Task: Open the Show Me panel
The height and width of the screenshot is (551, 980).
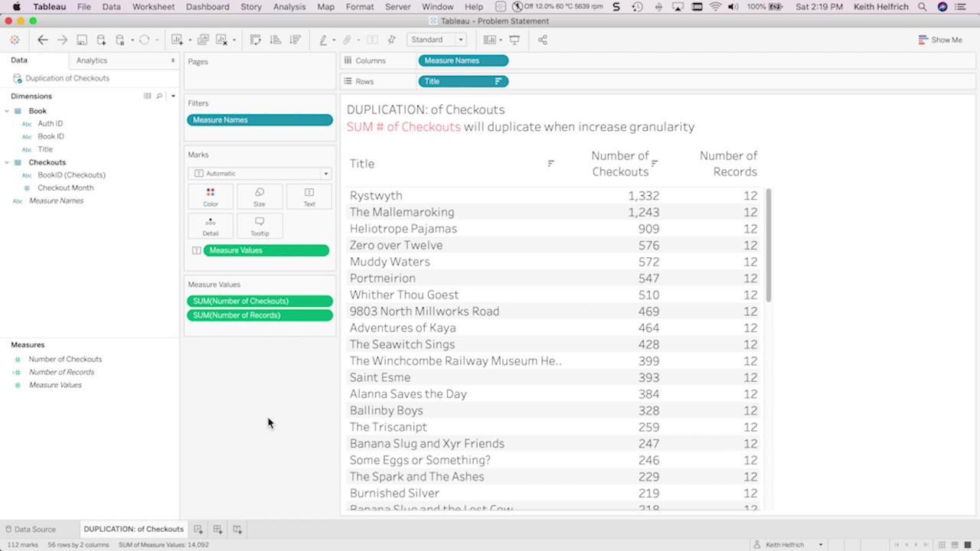Action: [940, 40]
